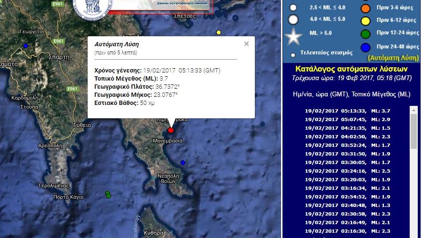Open the 05:13:33 ML 3.7 catalog entry
This screenshot has width=423, height=238.
pos(347,111)
